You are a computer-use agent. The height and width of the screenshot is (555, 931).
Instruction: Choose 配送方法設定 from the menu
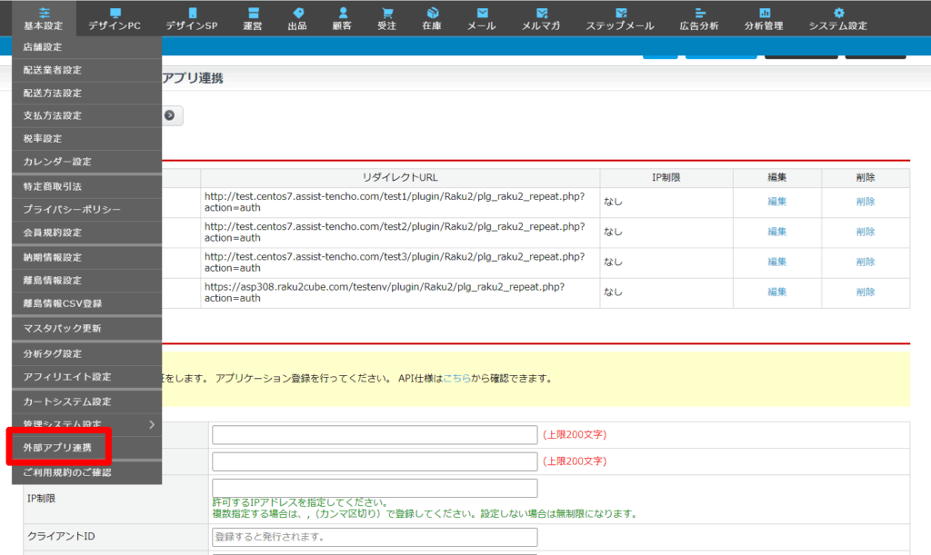[53, 93]
